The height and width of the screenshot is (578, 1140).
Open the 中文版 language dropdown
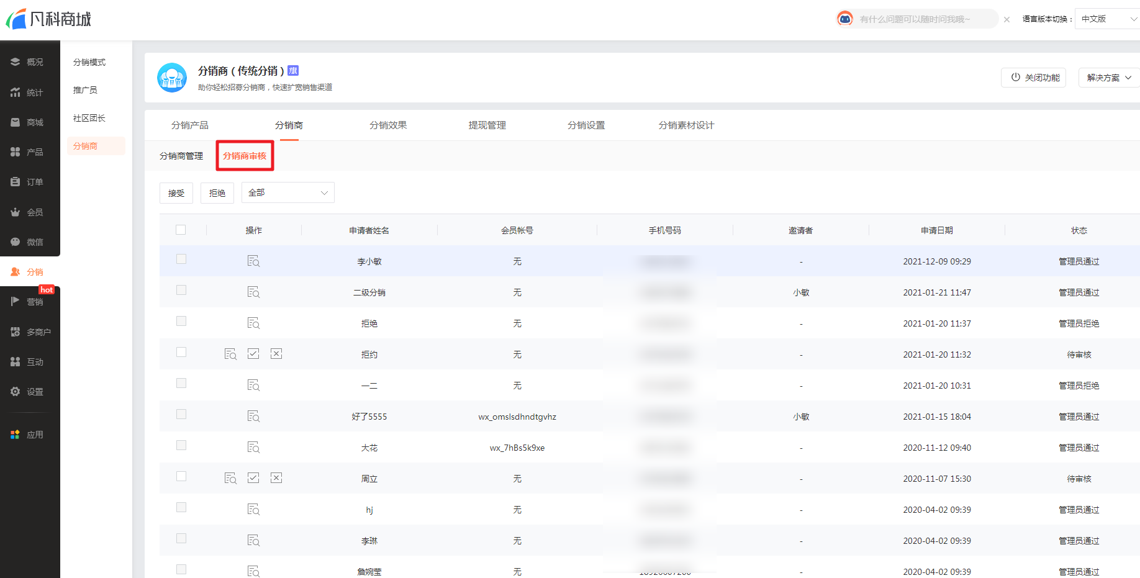(x=1108, y=19)
